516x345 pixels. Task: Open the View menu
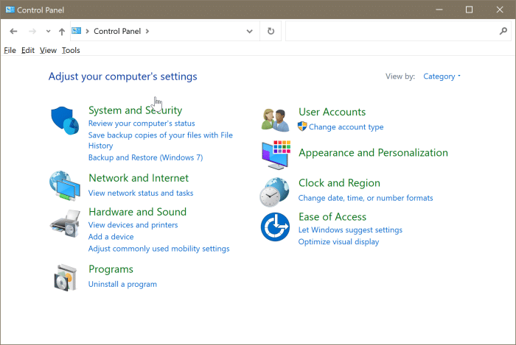coord(48,50)
